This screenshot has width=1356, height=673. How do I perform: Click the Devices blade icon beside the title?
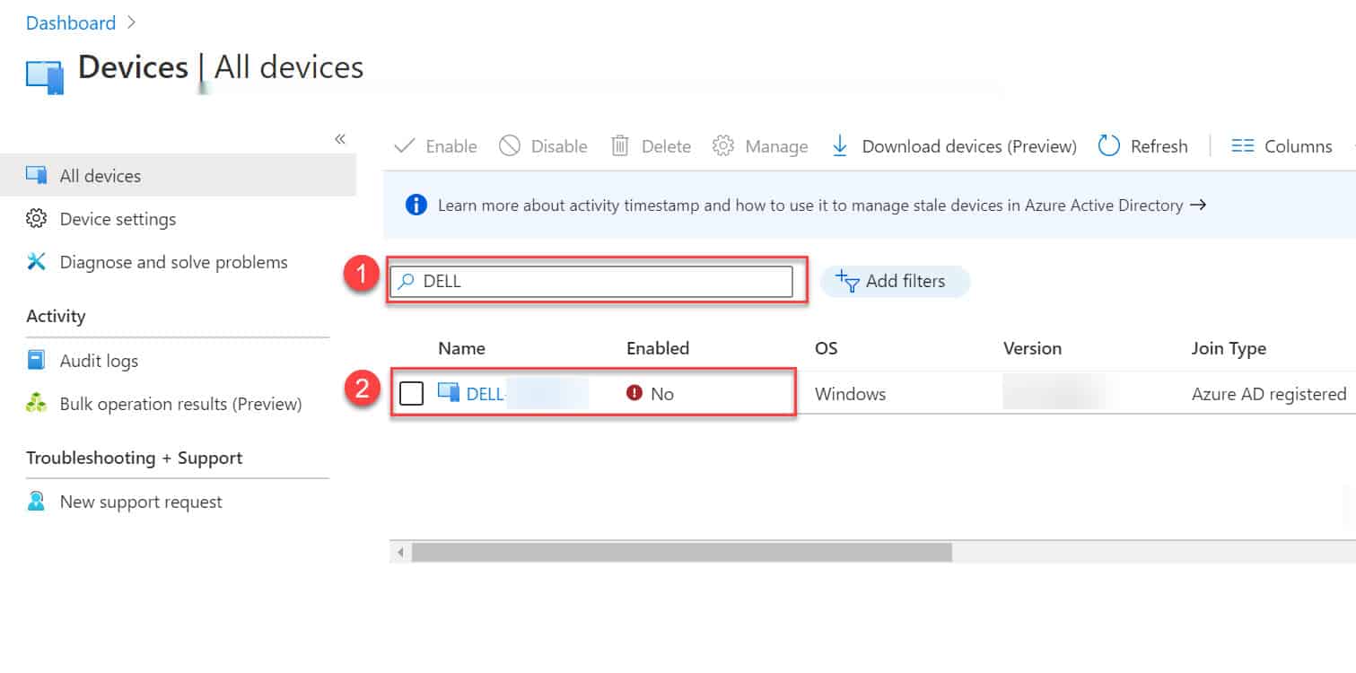click(x=45, y=77)
